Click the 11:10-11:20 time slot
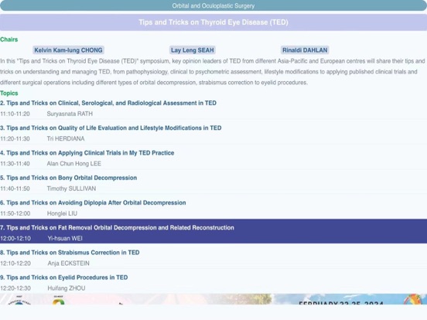The image size is (427, 320). point(15,114)
